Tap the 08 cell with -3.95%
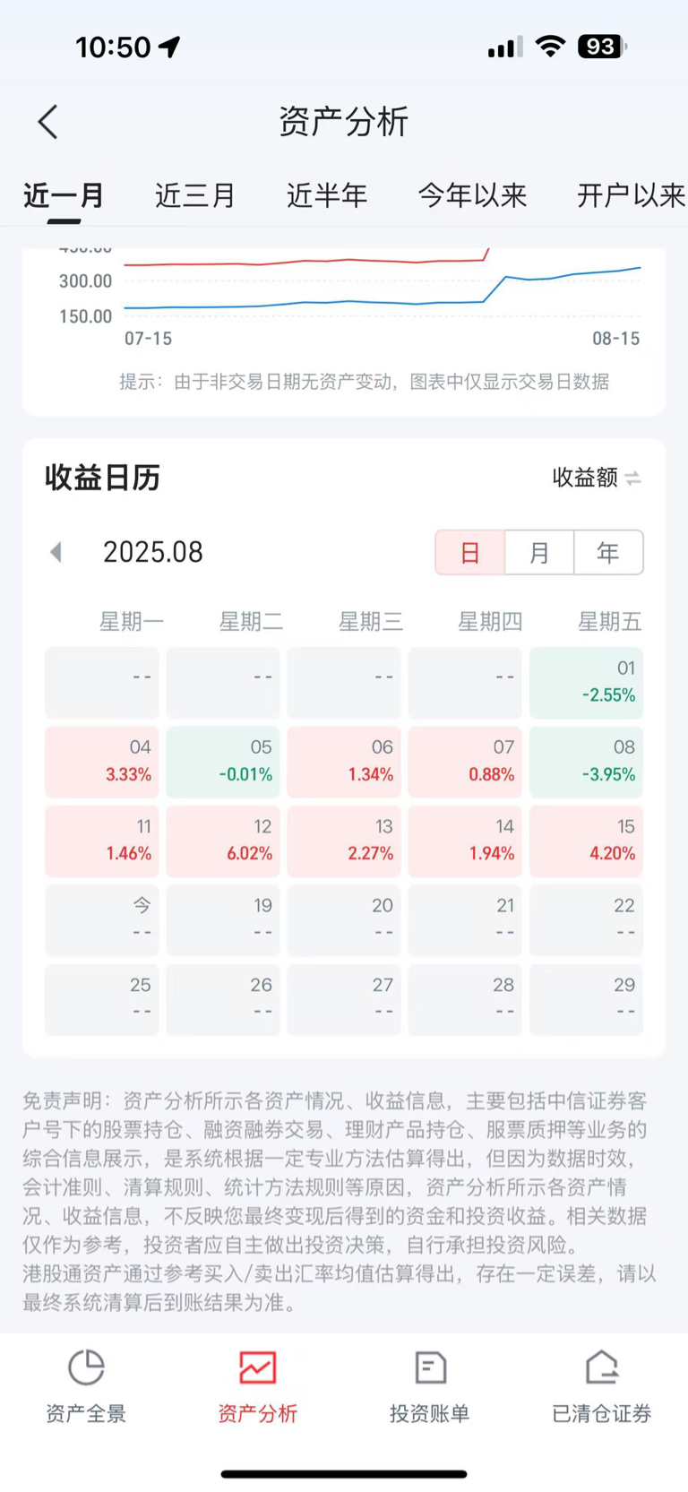Image resolution: width=688 pixels, height=1492 pixels. (586, 763)
